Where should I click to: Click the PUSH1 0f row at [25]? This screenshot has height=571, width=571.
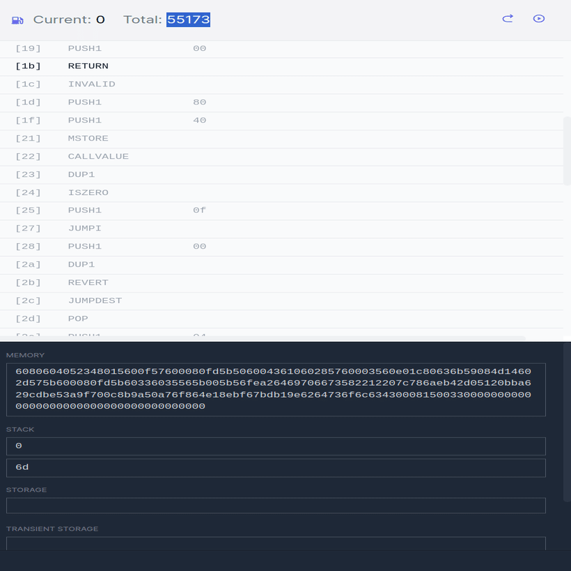tap(281, 211)
